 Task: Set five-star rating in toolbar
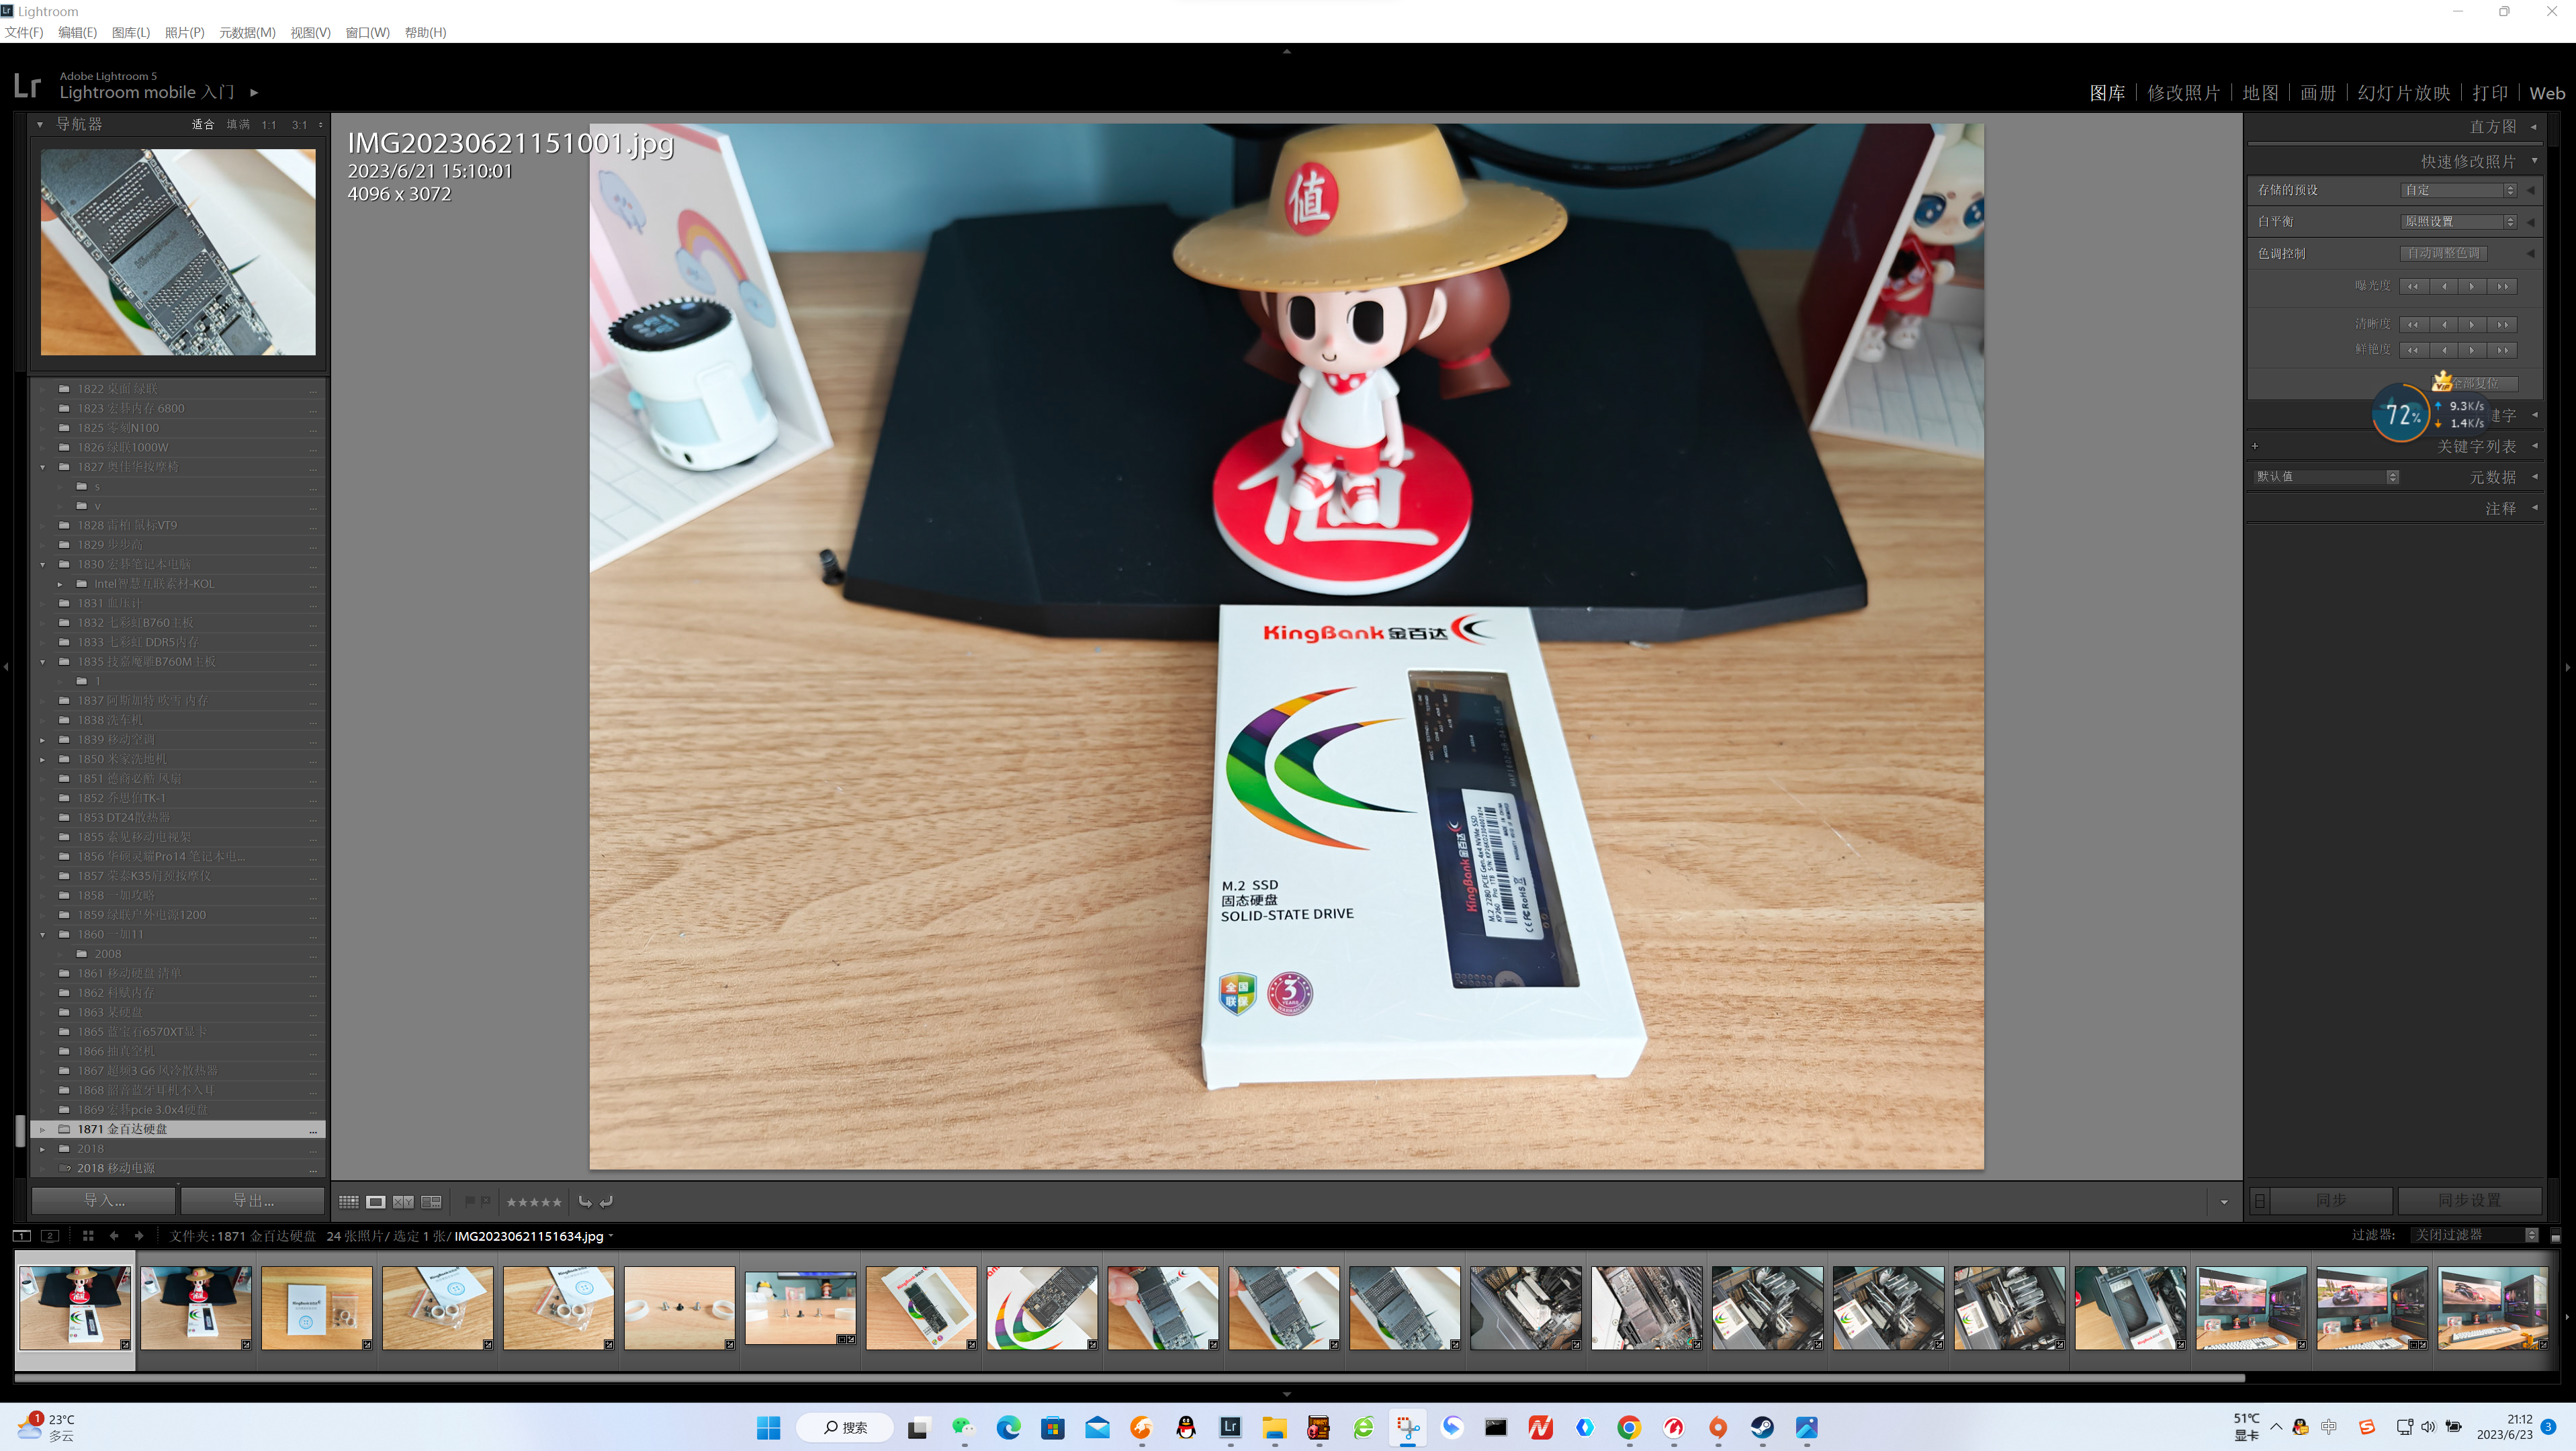[x=557, y=1202]
